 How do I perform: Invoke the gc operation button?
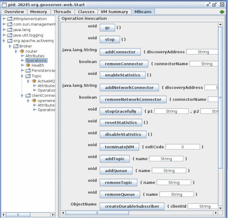point(107,28)
